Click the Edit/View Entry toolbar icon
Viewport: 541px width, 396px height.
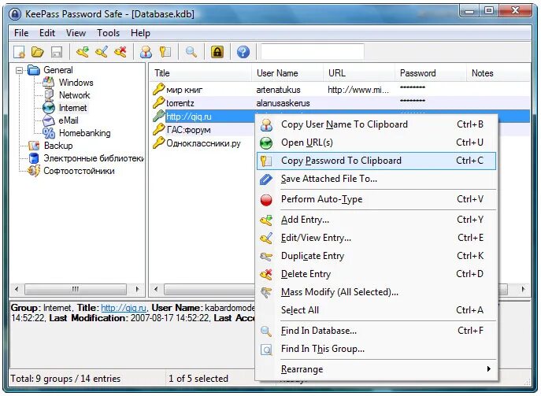(x=102, y=52)
